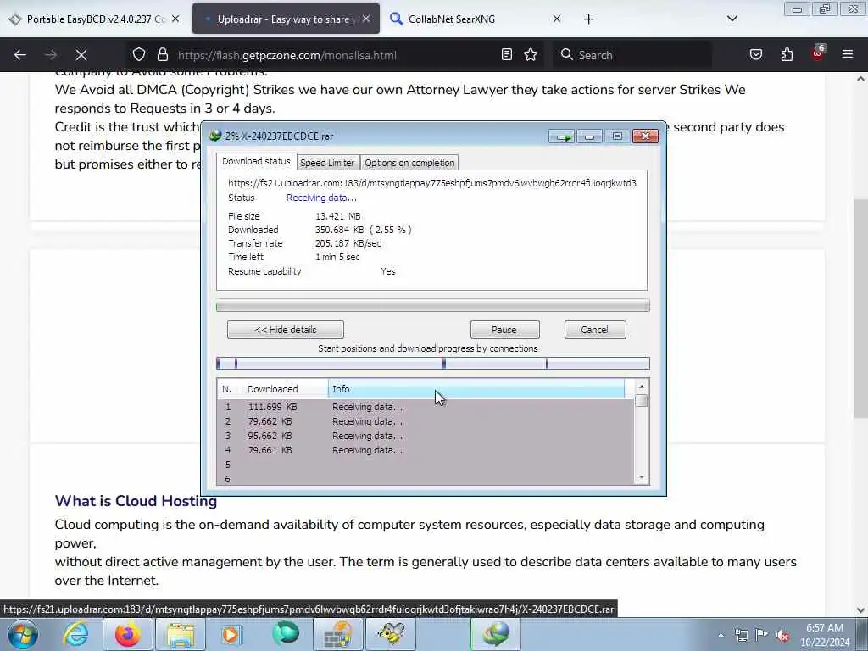The height and width of the screenshot is (651, 868).
Task: Click the clock showing 6:57 AM
Action: tap(825, 628)
